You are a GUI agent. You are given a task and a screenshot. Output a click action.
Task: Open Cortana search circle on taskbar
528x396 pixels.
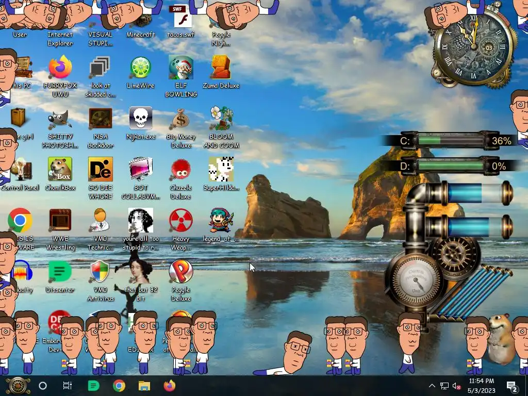coord(43,386)
